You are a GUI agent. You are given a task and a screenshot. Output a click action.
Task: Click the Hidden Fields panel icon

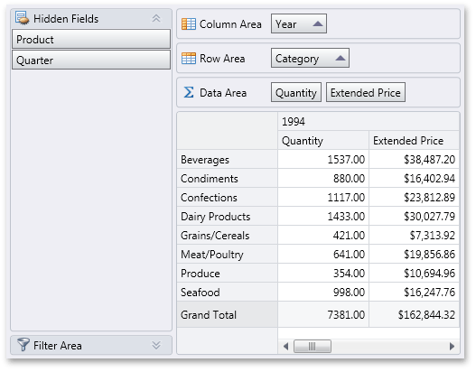coord(23,18)
